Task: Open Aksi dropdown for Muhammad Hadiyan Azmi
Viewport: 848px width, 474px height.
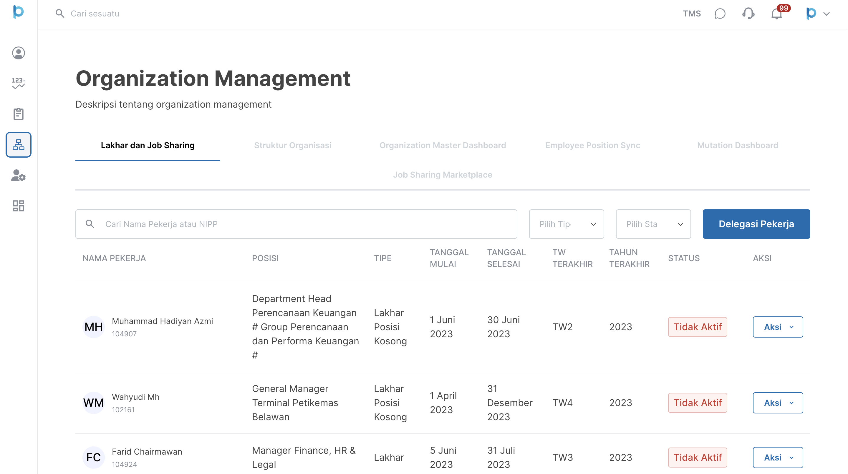Action: pyautogui.click(x=778, y=327)
